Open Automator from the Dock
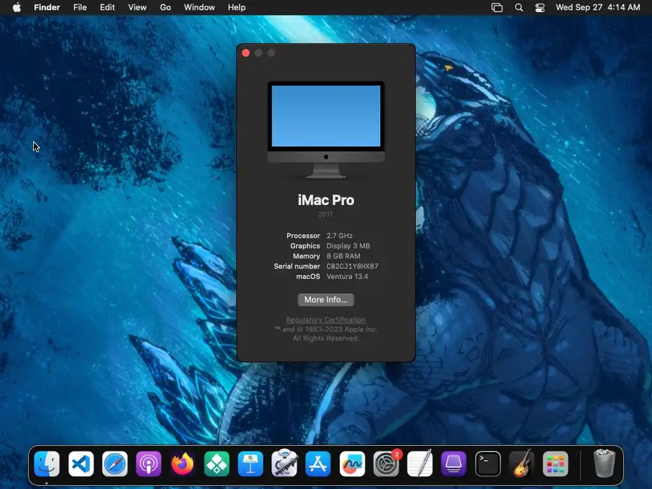Image resolution: width=652 pixels, height=489 pixels. click(x=285, y=464)
